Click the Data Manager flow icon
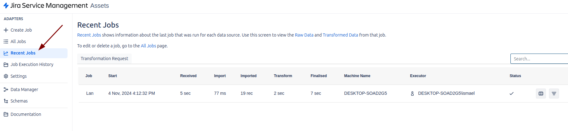Image resolution: width=568 pixels, height=131 pixels. tap(6, 90)
